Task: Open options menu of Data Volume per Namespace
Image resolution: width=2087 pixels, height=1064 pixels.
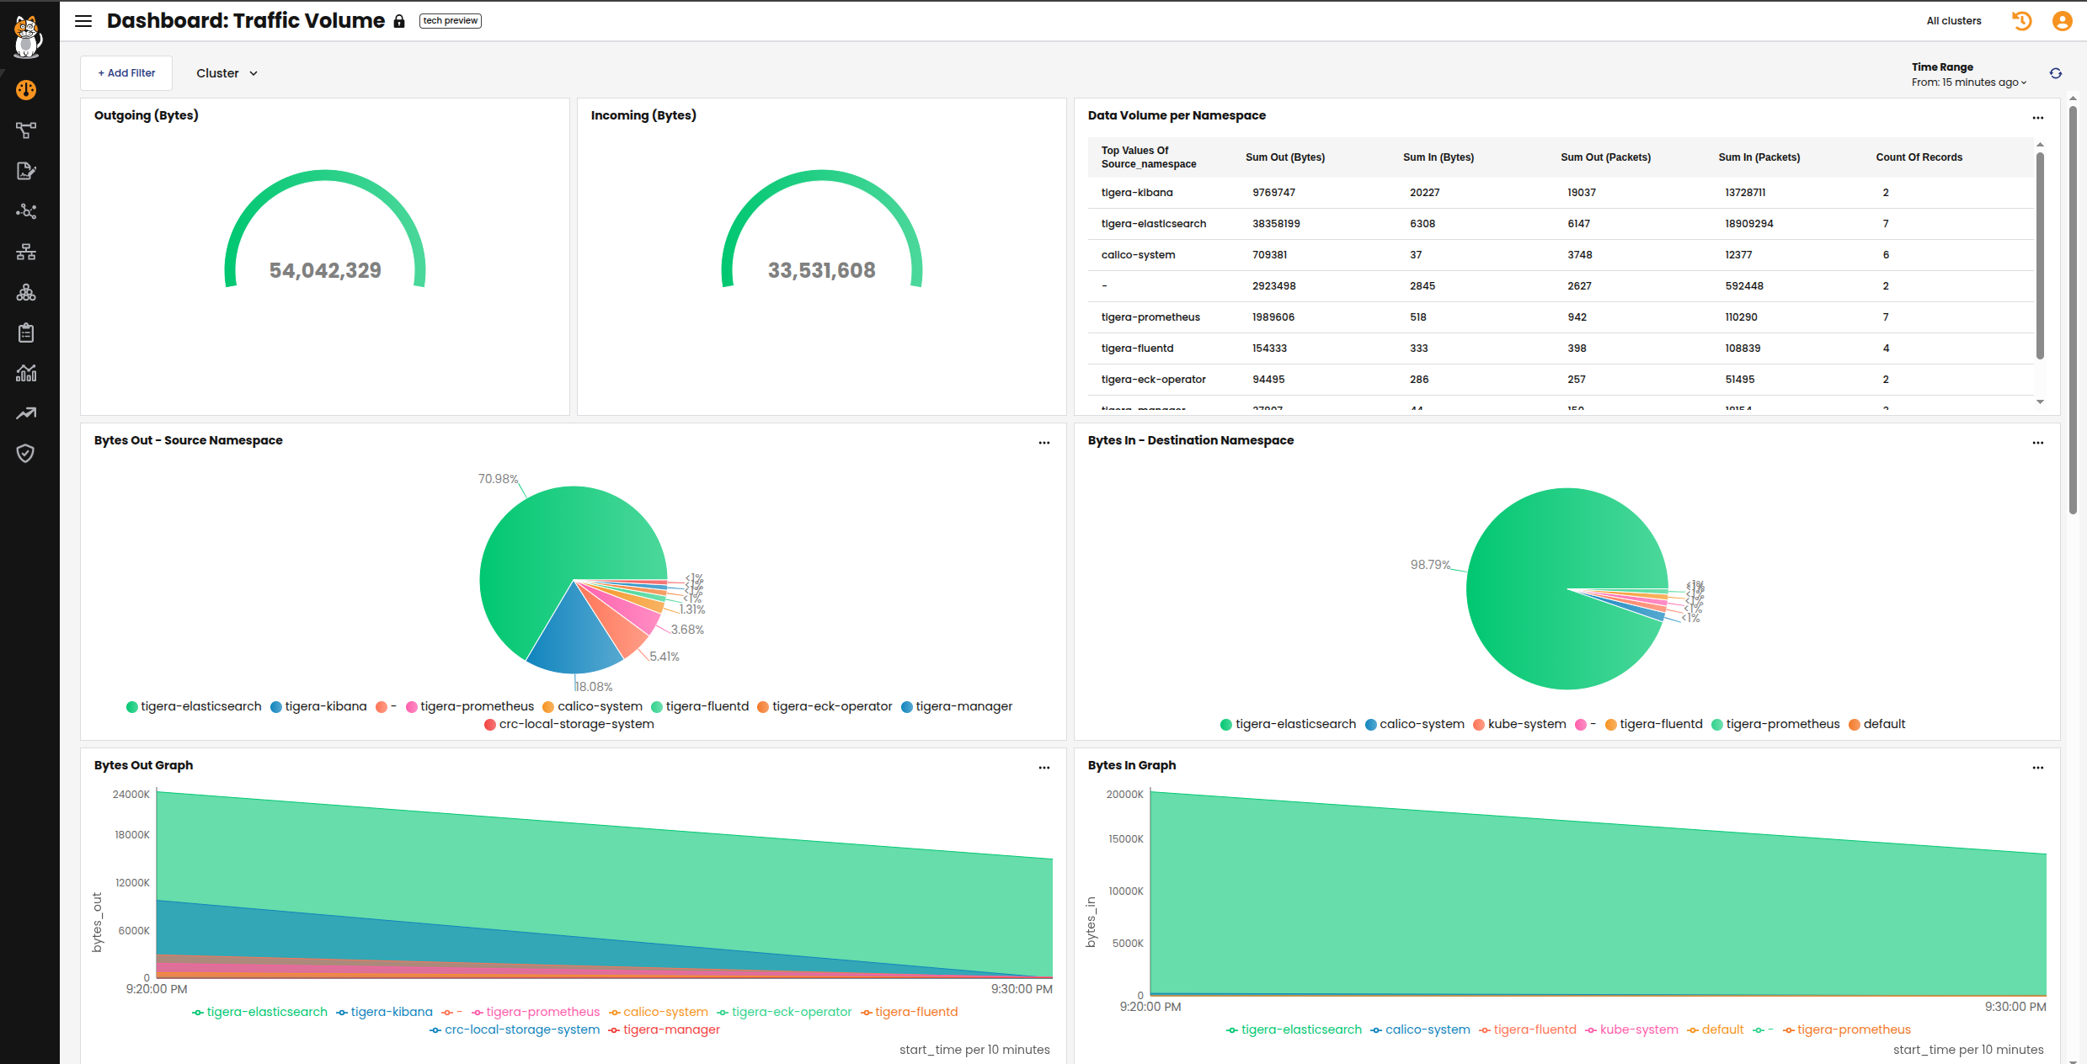Action: (x=2037, y=118)
